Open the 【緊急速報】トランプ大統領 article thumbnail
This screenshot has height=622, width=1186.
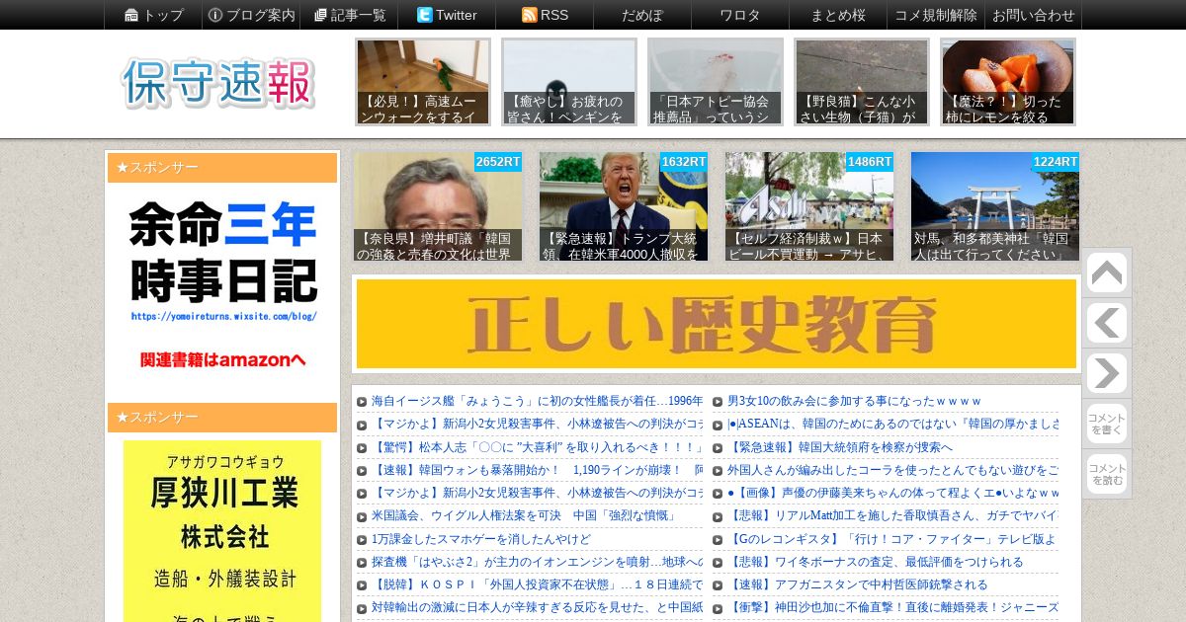click(624, 206)
